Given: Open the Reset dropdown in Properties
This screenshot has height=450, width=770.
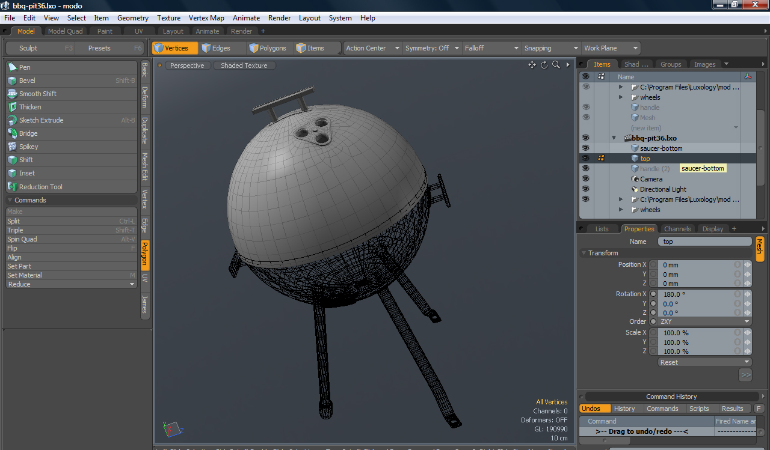Looking at the screenshot, I should click(x=705, y=362).
